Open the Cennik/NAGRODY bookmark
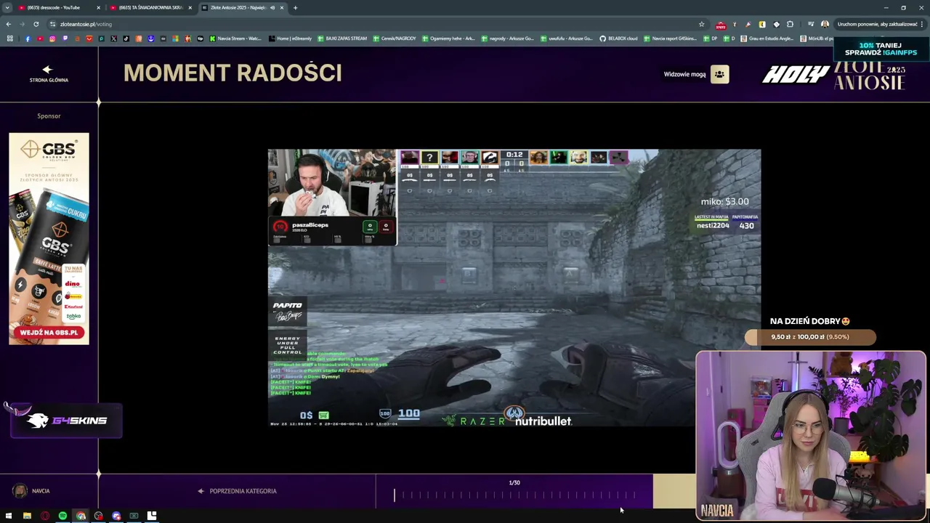The height and width of the screenshot is (523, 930). pyautogui.click(x=395, y=38)
